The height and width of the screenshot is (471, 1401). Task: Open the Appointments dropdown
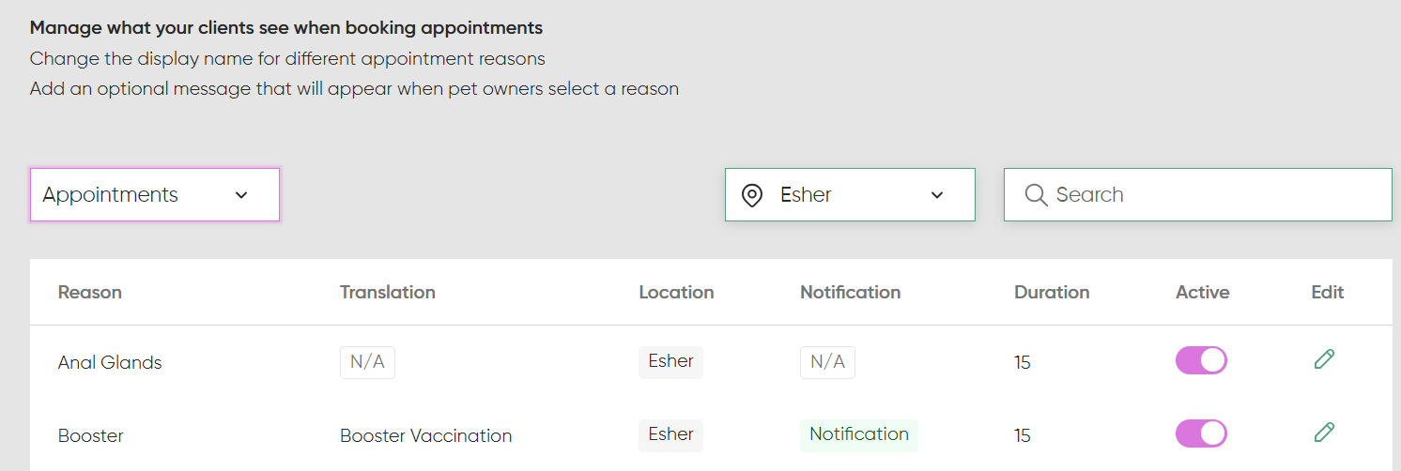coord(155,195)
